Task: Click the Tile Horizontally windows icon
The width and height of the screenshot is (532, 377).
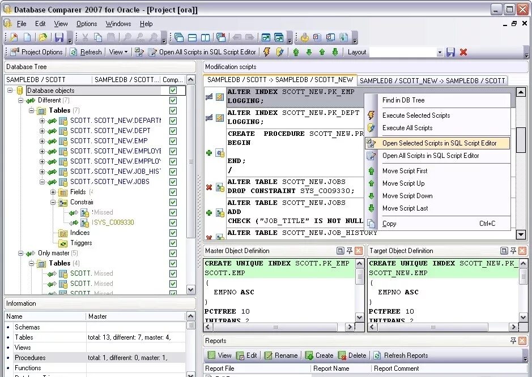Action: (192, 37)
